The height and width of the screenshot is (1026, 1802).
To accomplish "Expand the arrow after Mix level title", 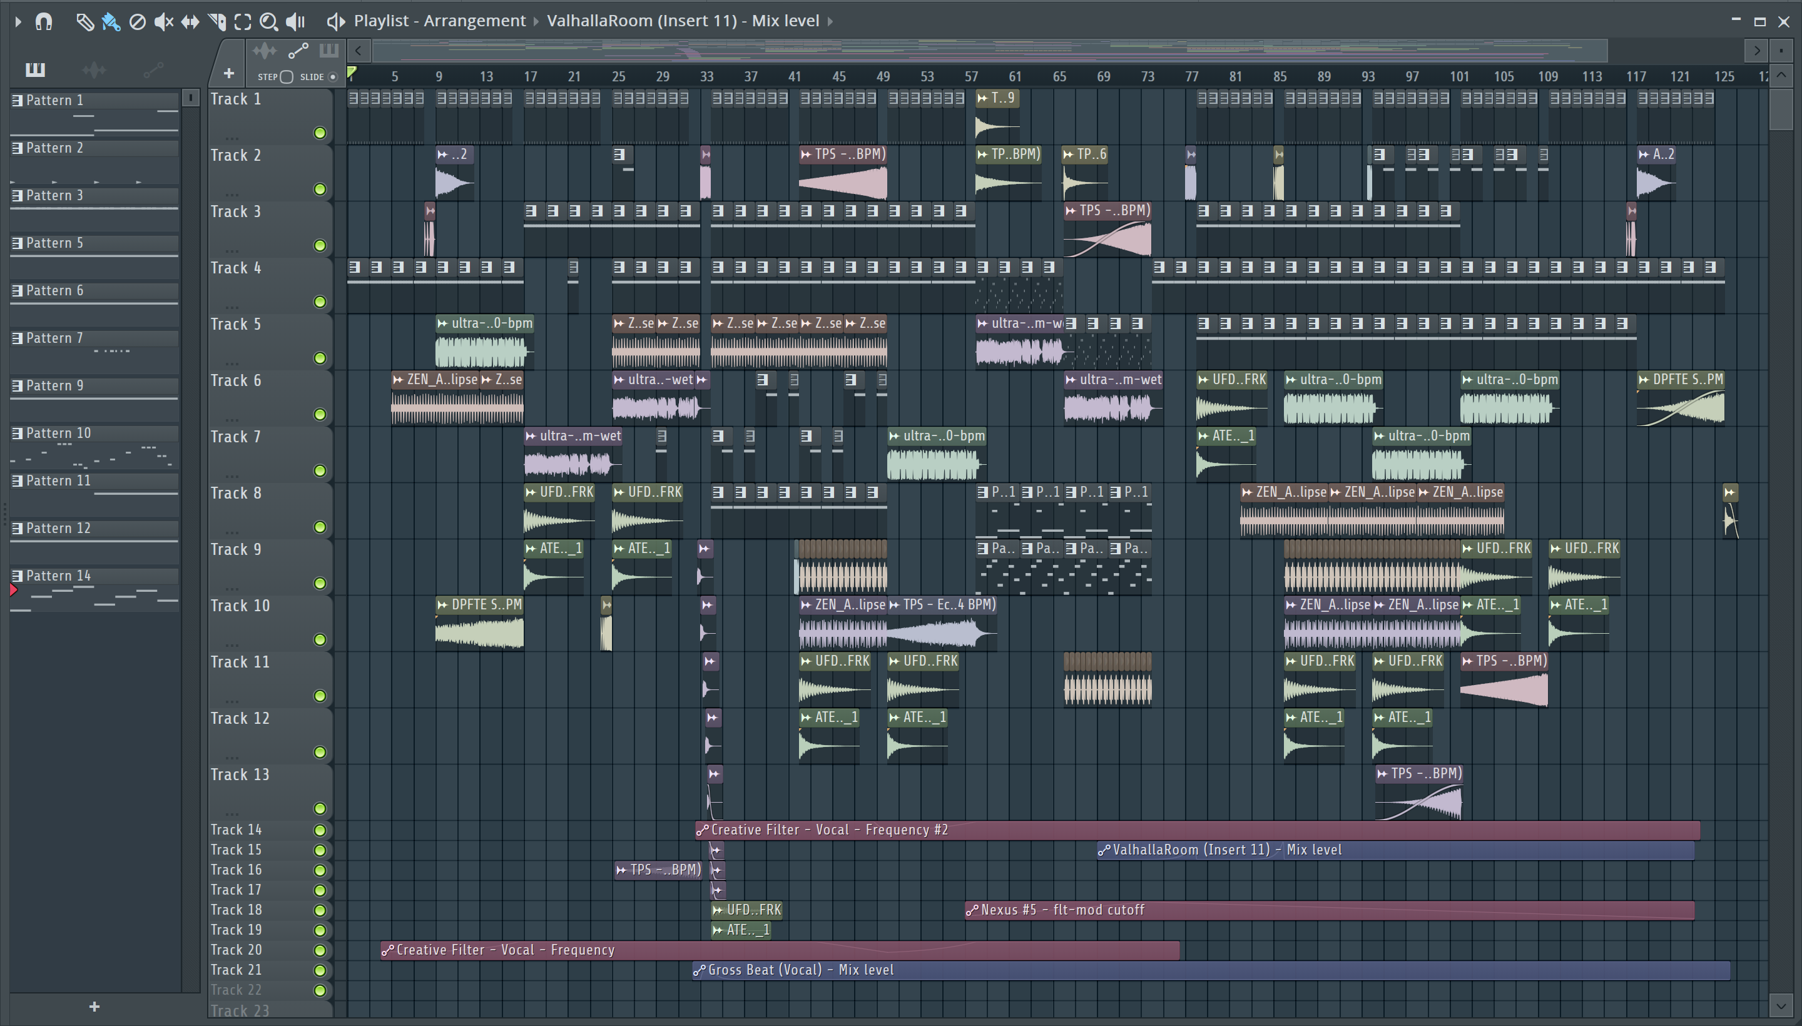I will 830,21.
